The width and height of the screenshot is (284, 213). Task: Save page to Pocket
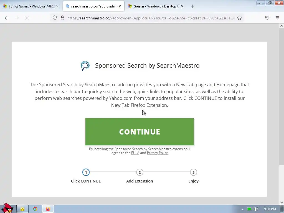click(267, 18)
